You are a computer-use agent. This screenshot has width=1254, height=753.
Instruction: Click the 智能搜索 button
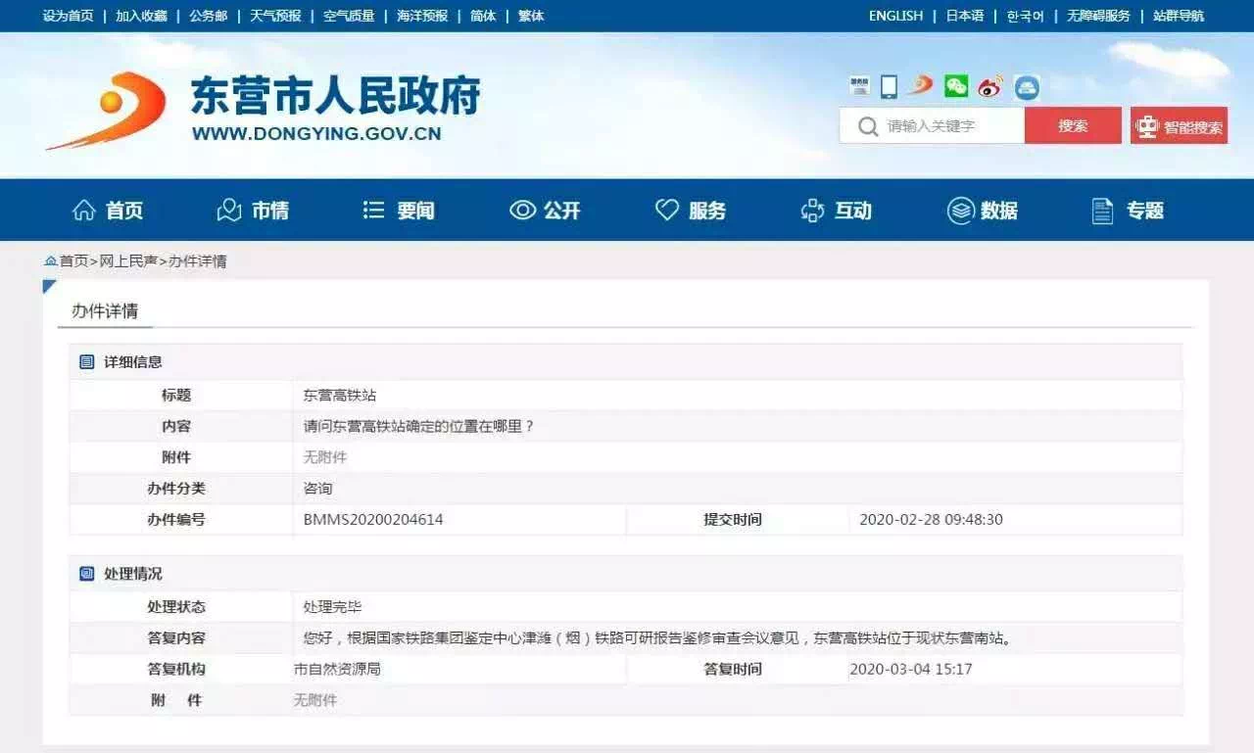(x=1179, y=126)
